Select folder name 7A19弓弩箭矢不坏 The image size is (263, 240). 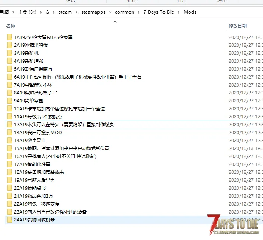point(33,85)
